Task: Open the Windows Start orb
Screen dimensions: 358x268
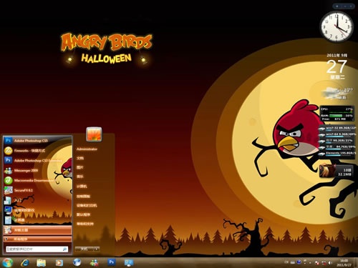Action: click(7, 262)
